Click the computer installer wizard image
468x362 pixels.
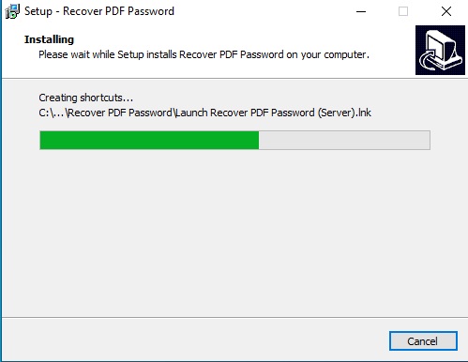440,50
